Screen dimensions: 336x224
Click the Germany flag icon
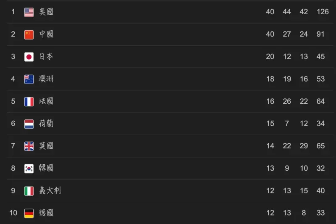point(29,213)
